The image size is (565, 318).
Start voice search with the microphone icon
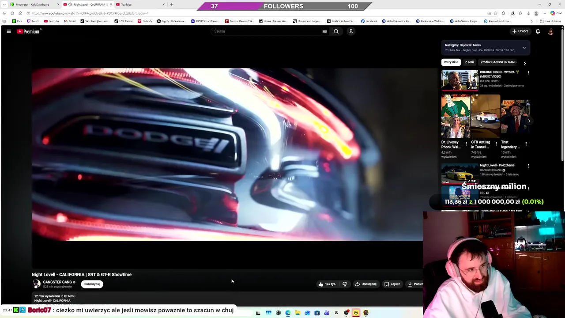tap(351, 31)
